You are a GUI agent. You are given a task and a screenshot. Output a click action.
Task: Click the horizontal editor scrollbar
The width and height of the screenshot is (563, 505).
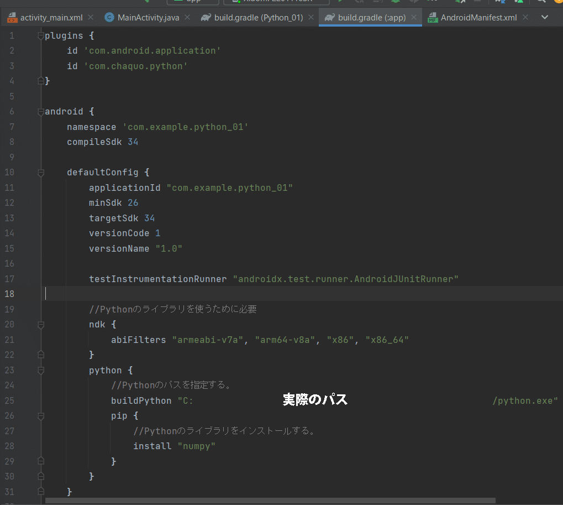point(270,501)
